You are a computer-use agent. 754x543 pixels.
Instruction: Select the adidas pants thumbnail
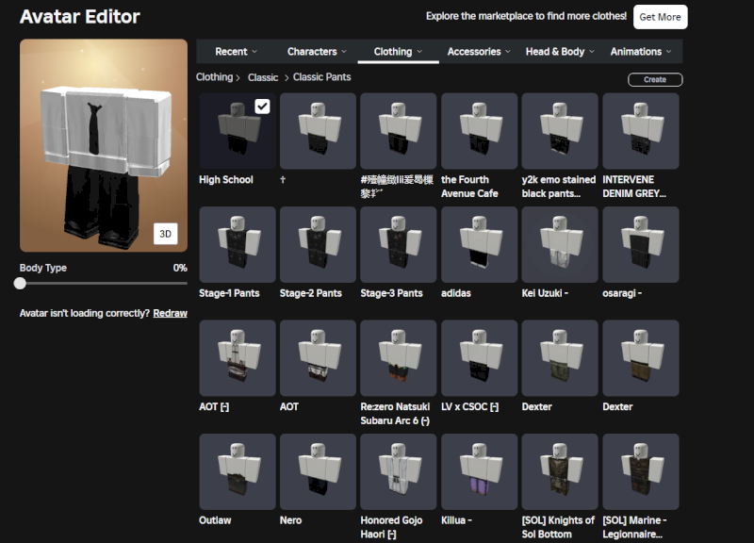click(479, 244)
